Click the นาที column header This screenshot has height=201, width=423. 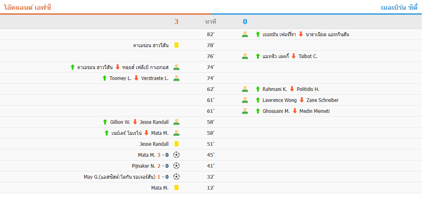pos(210,22)
